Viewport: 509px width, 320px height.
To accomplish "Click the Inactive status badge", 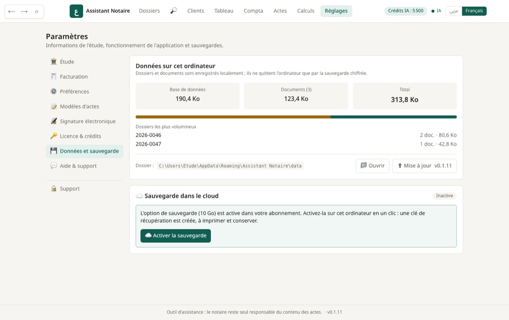I will (445, 196).
